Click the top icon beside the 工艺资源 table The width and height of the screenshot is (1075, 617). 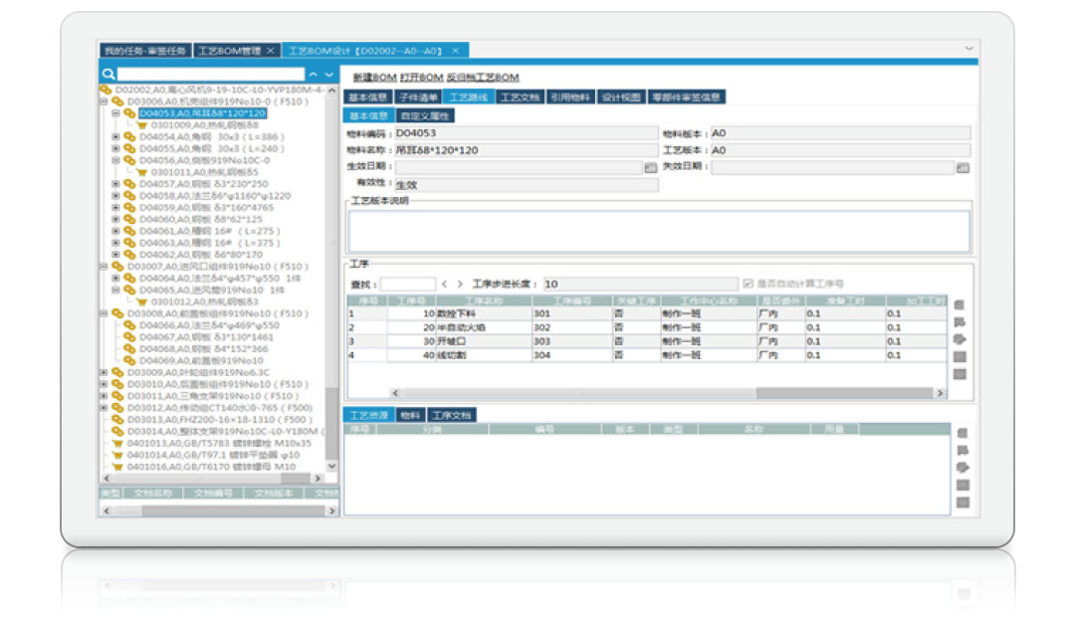[x=962, y=433]
